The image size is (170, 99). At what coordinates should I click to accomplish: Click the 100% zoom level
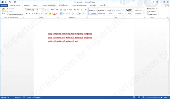pos(166,97)
